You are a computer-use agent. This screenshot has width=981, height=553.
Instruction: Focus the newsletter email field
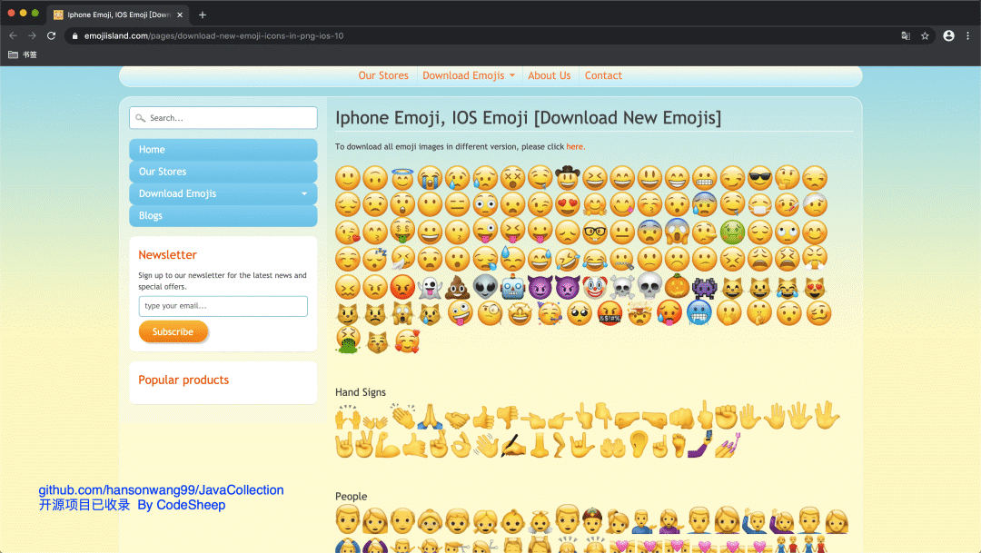click(x=223, y=306)
